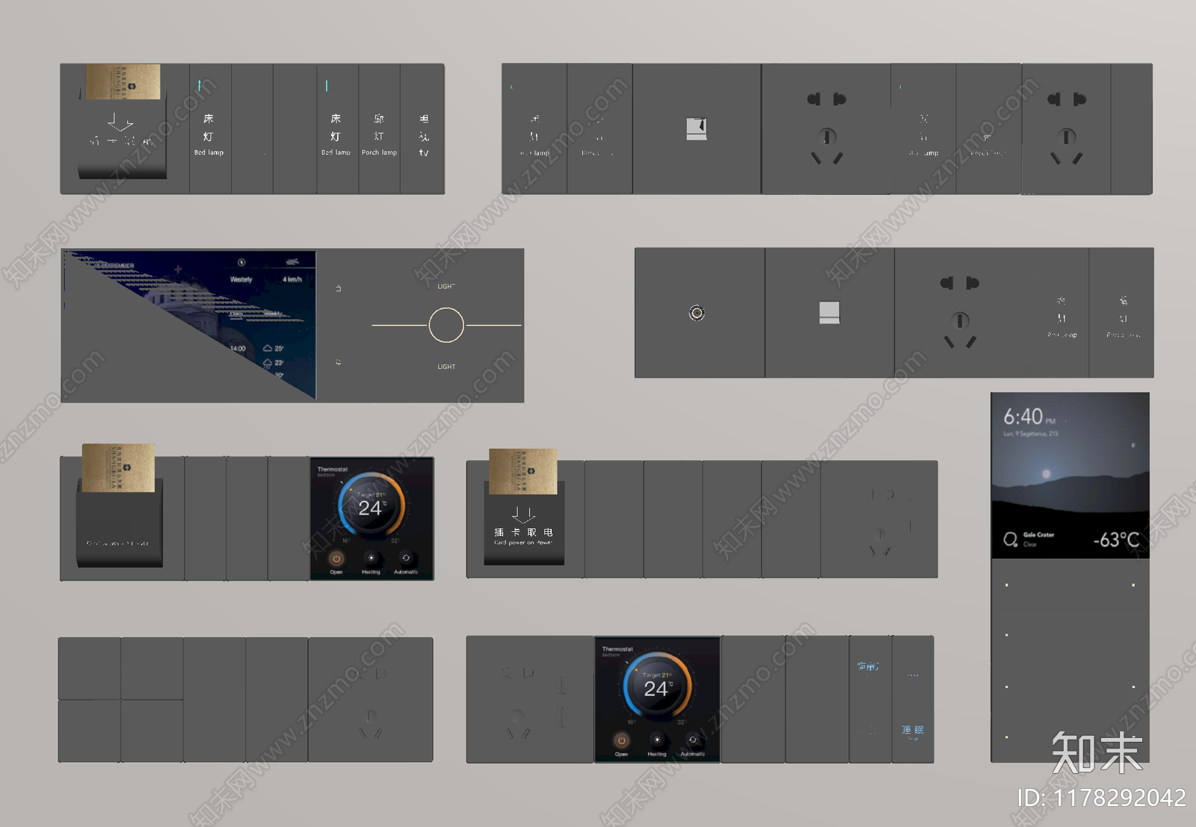Toggle the first 床灯 Bed lamp switch
Image resolution: width=1196 pixels, height=827 pixels.
[x=209, y=129]
